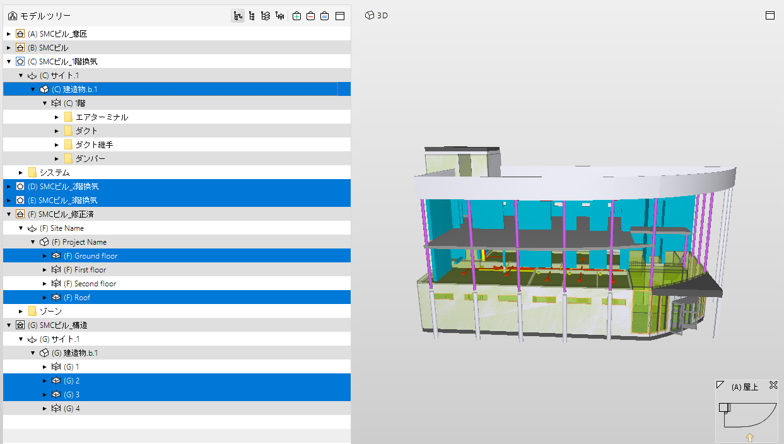Close the (A) 屋上 floor plan overlay
The image size is (784, 444).
tap(773, 385)
